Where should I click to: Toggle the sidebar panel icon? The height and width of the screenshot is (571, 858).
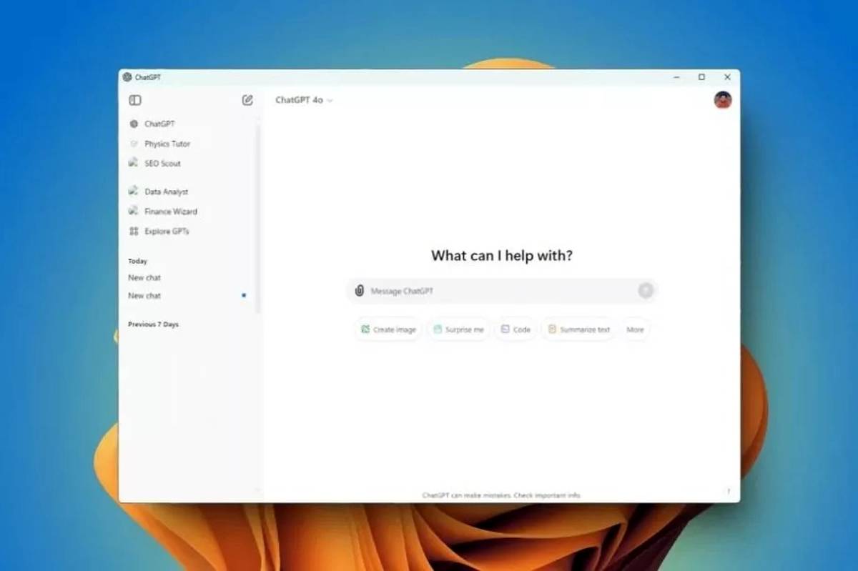[135, 100]
